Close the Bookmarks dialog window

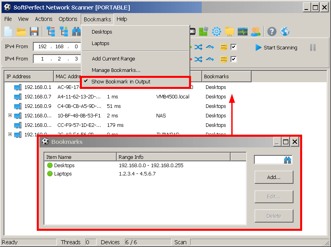point(295,142)
